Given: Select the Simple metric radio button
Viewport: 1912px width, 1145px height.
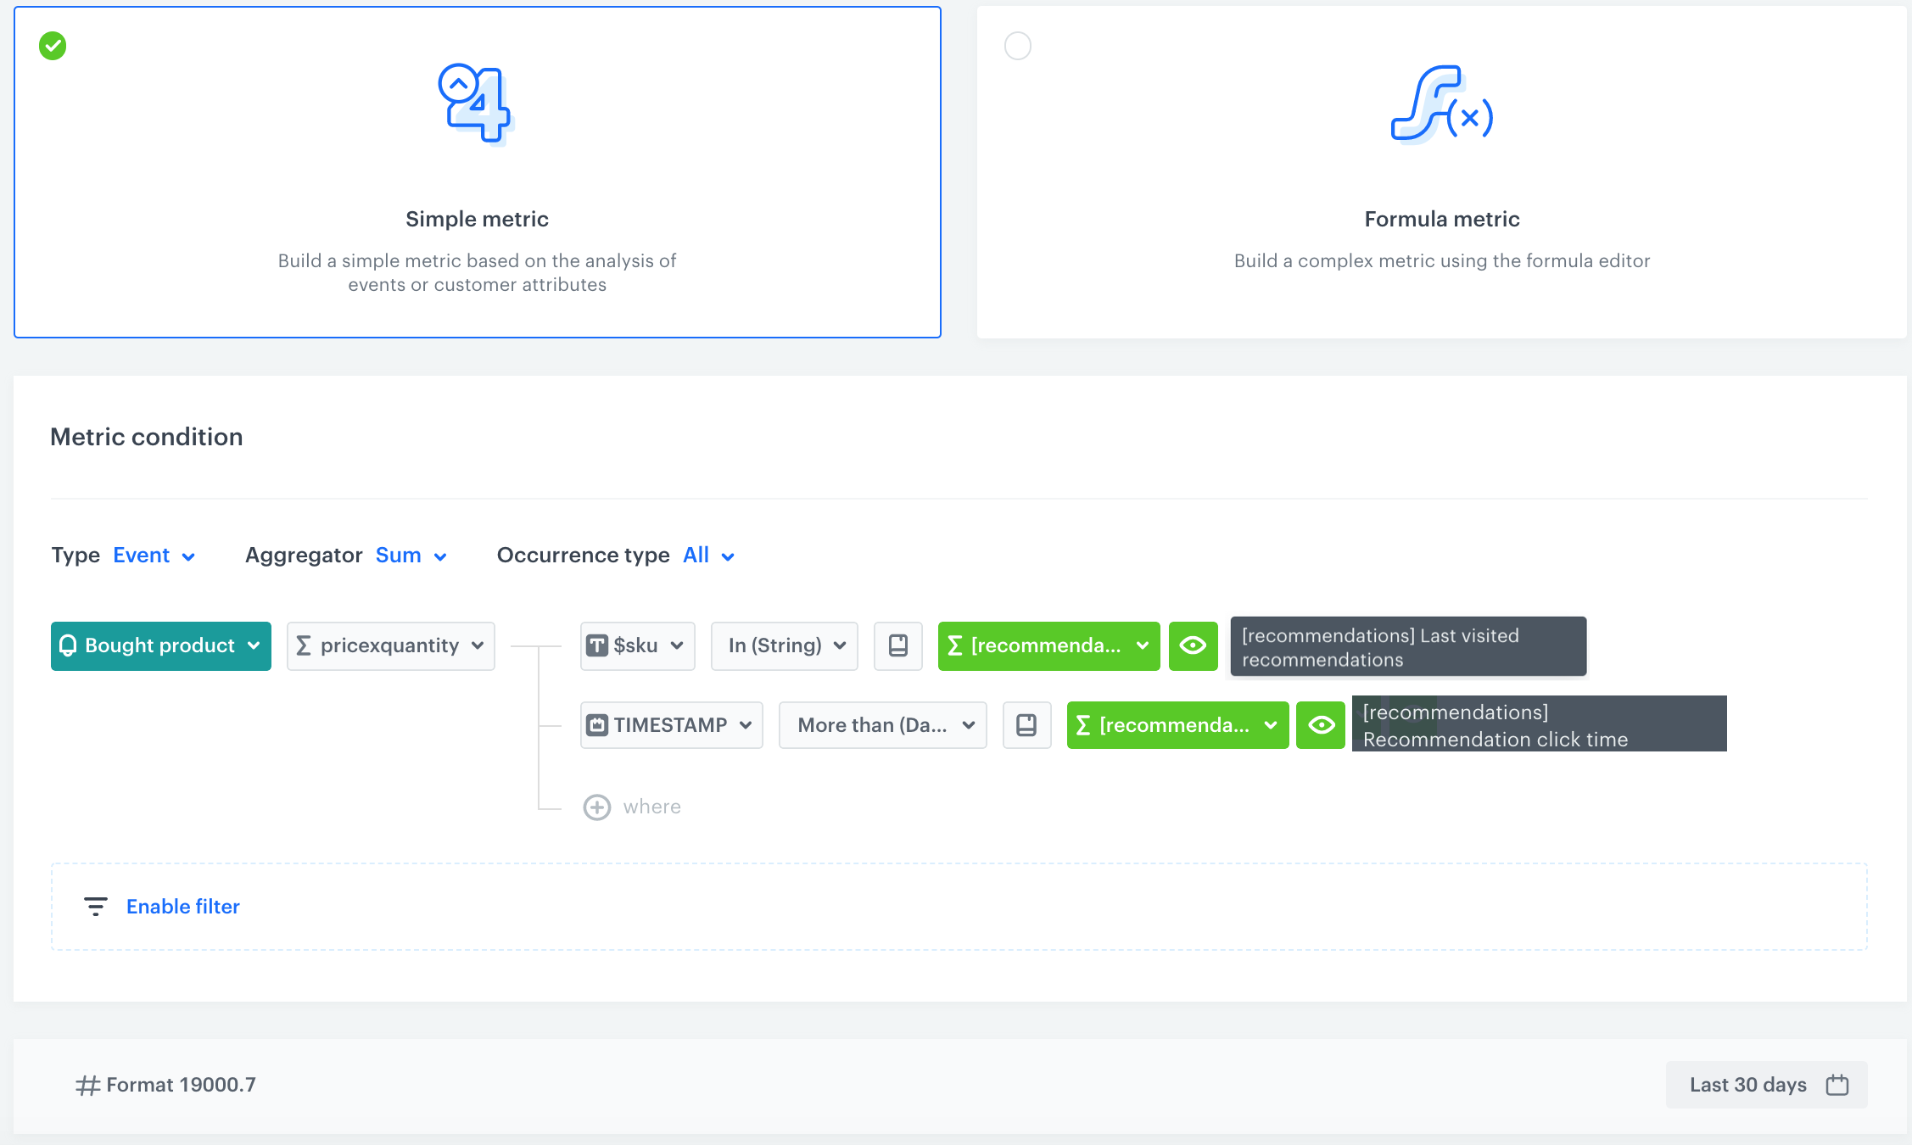Looking at the screenshot, I should (x=53, y=45).
